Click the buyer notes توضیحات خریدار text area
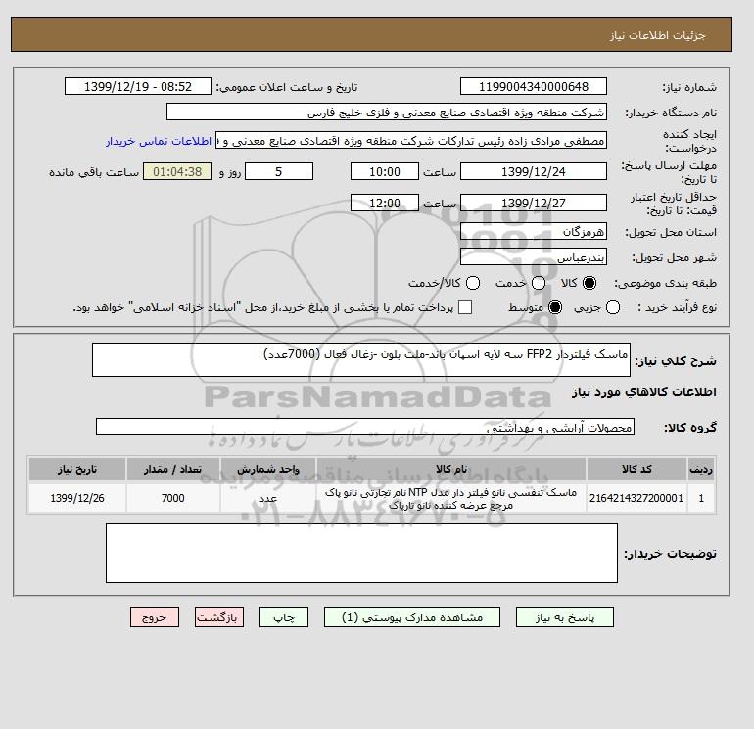This screenshot has width=754, height=729. (x=361, y=553)
